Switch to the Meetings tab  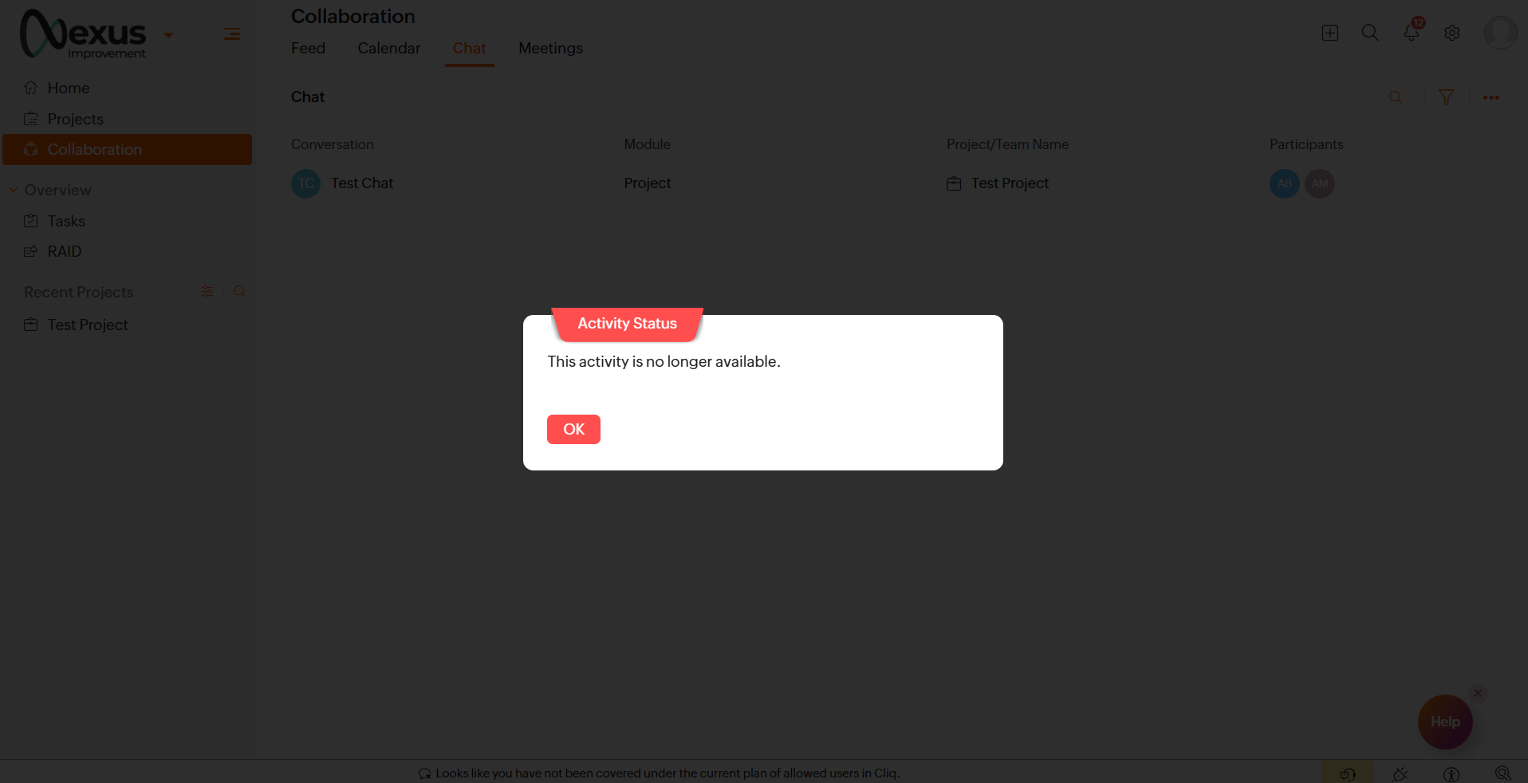[550, 49]
